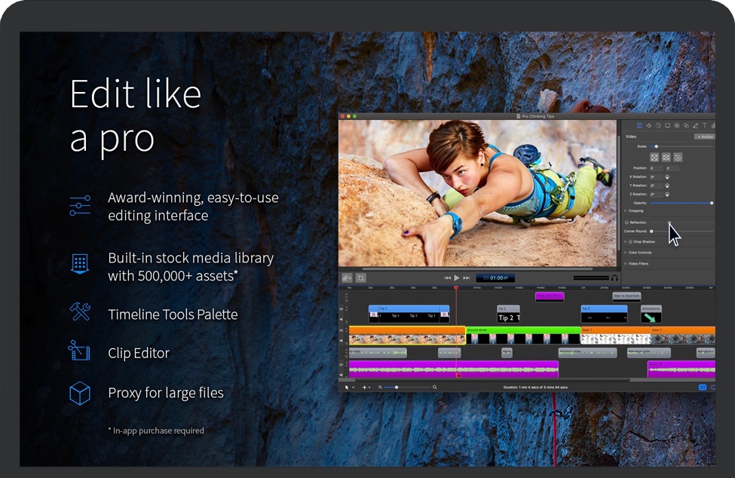Select the Annotations clip with green arrow
Screen dimensions: 735x478
coord(651,314)
